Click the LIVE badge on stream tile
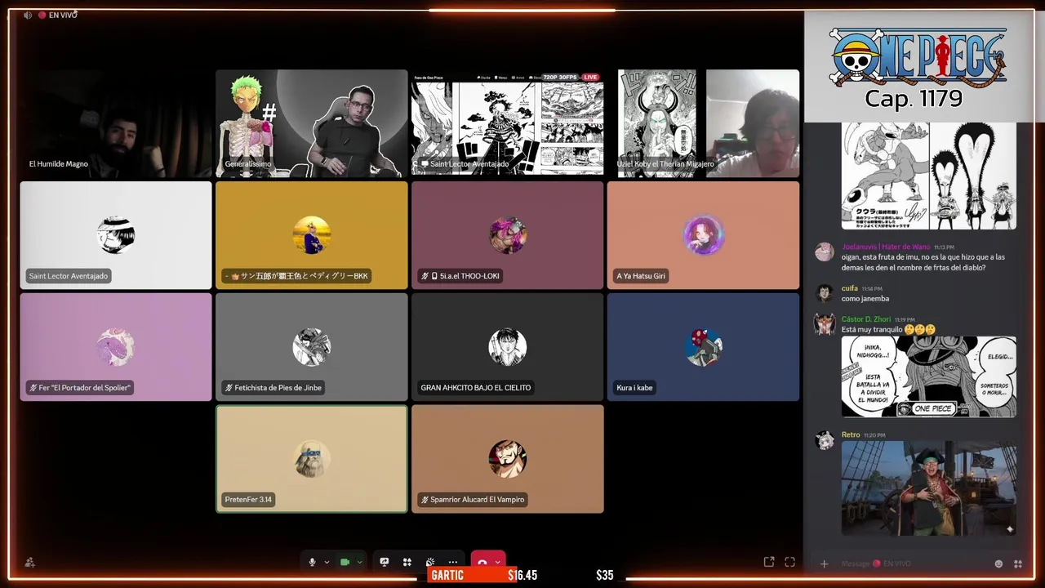 (589, 77)
